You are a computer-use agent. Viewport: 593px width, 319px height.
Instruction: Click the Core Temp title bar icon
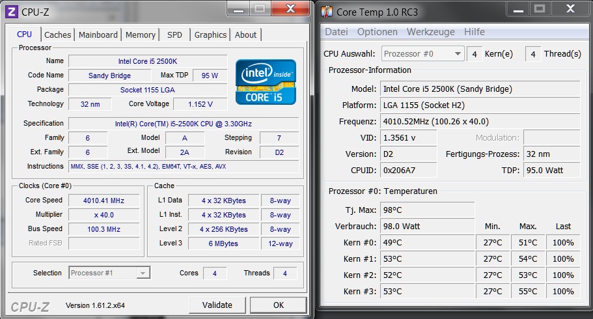[326, 12]
